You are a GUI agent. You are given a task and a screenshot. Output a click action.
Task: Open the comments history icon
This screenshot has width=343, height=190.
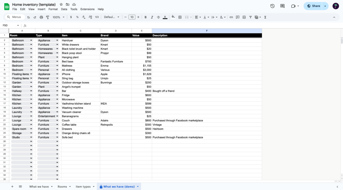pyautogui.click(x=282, y=6)
